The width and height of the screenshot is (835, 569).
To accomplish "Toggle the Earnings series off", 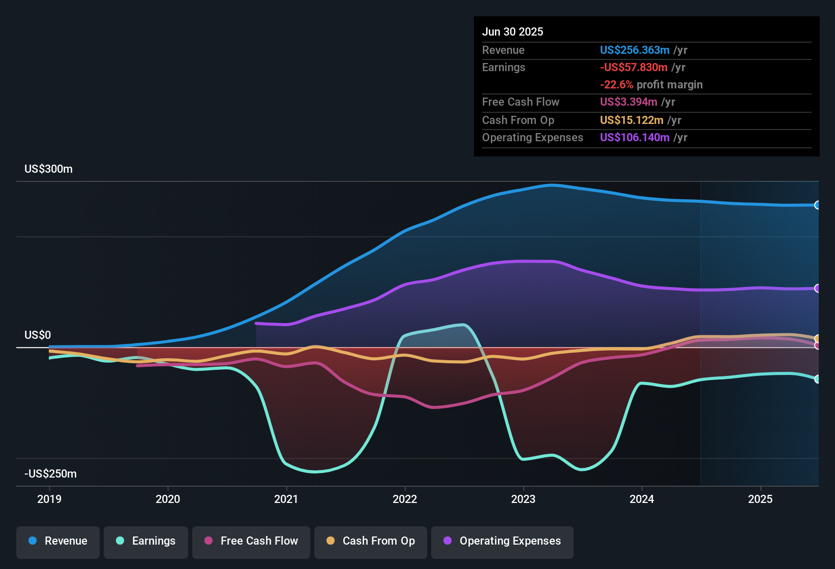I will pyautogui.click(x=146, y=541).
